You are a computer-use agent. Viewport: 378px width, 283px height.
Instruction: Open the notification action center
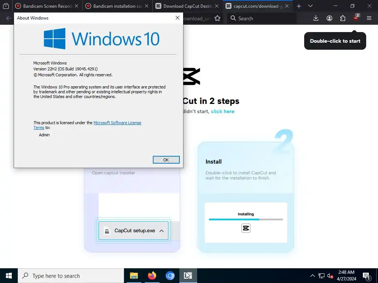coord(367,276)
